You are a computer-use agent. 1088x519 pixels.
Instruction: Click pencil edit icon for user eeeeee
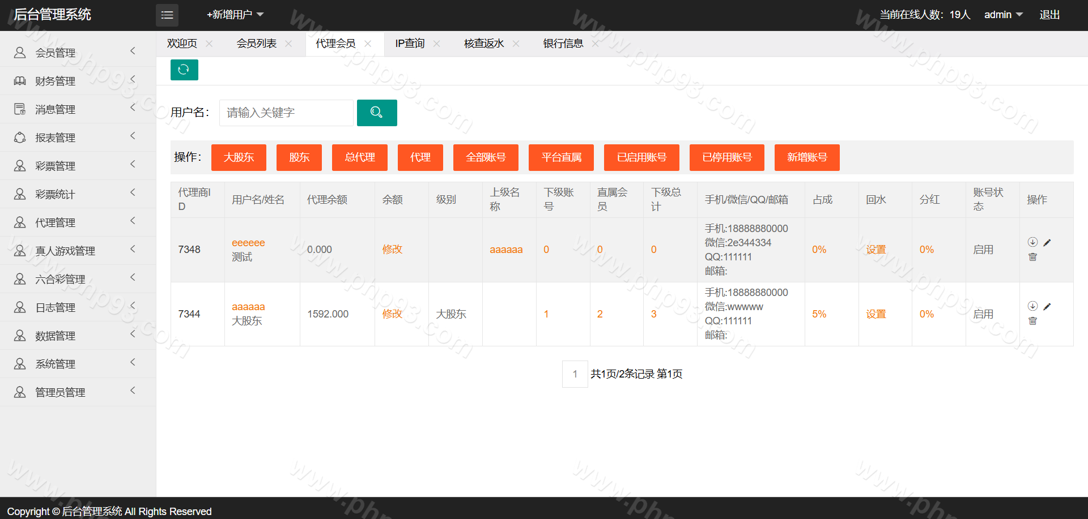tap(1047, 243)
